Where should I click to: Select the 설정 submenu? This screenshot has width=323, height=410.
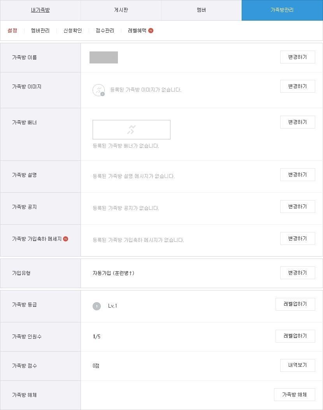pyautogui.click(x=12, y=31)
